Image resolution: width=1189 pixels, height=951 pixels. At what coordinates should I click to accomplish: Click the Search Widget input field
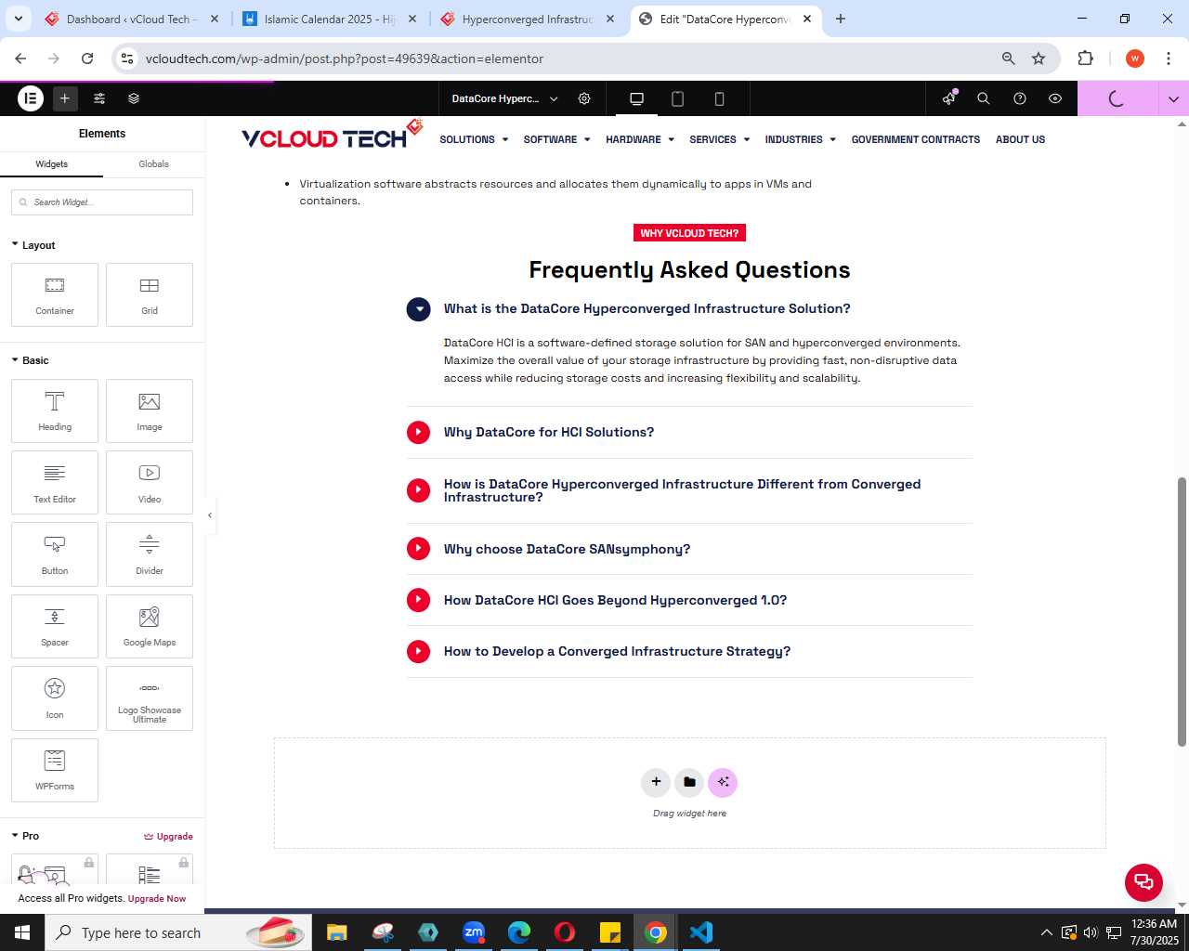tap(102, 202)
